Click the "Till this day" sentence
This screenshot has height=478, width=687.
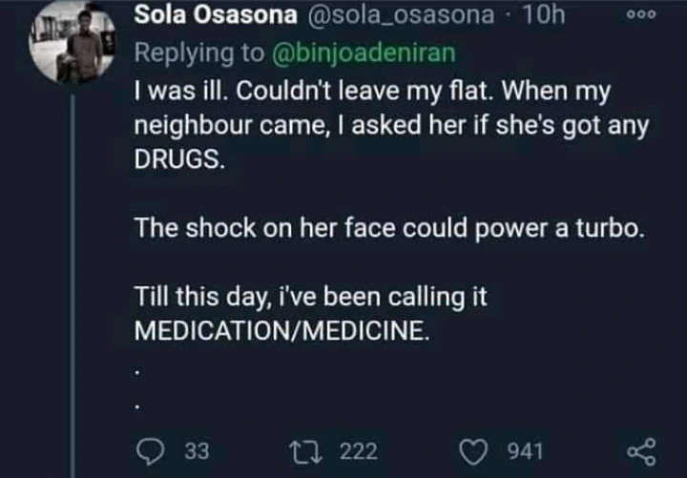[x=310, y=297]
